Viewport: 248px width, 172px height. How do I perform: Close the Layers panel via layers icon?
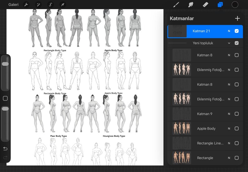click(x=220, y=5)
